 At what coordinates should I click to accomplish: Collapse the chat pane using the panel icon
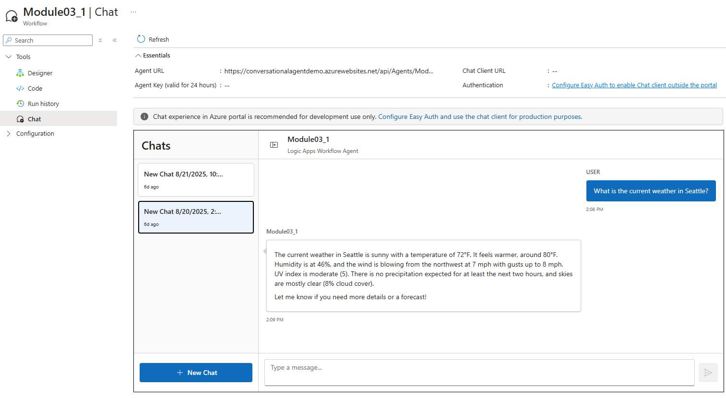[x=274, y=144]
